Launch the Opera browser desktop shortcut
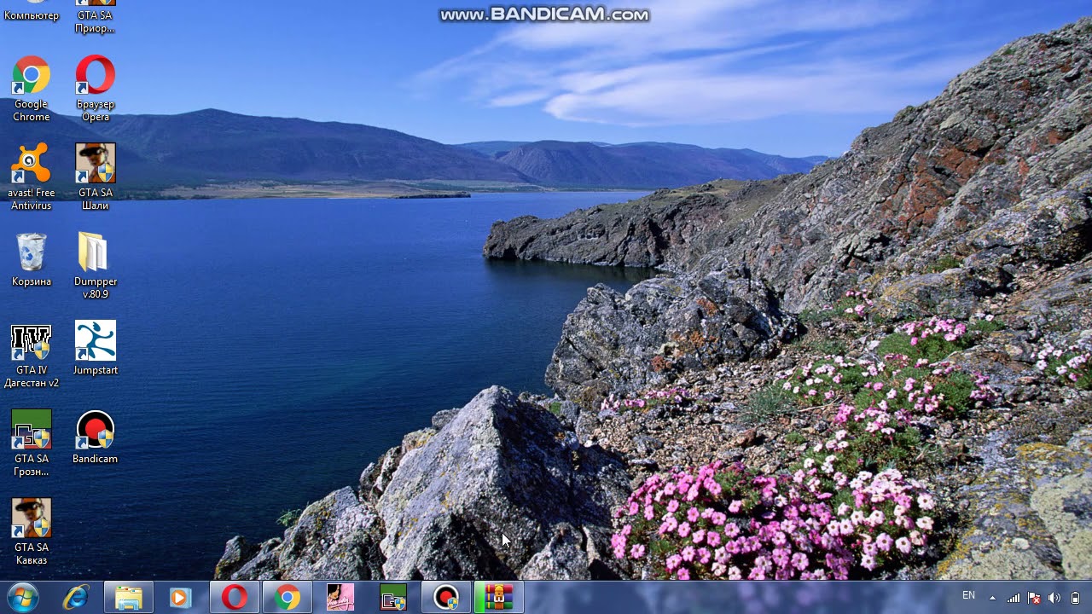Viewport: 1092px width, 614px height. click(x=96, y=89)
